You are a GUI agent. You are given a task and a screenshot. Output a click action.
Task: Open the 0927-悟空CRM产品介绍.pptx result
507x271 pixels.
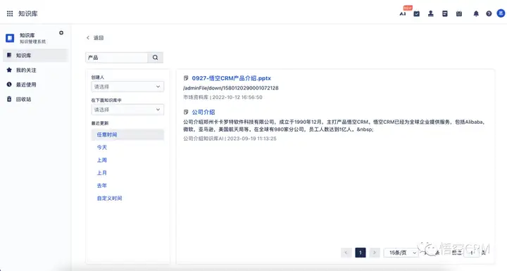231,78
